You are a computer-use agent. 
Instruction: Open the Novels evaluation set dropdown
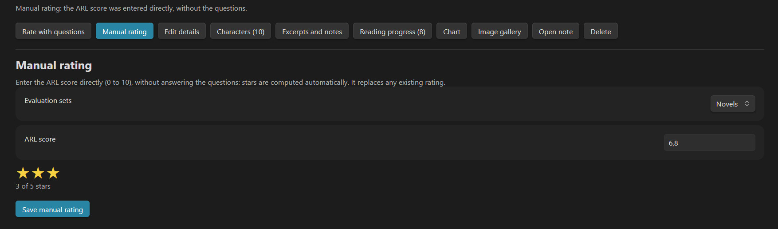click(x=733, y=104)
